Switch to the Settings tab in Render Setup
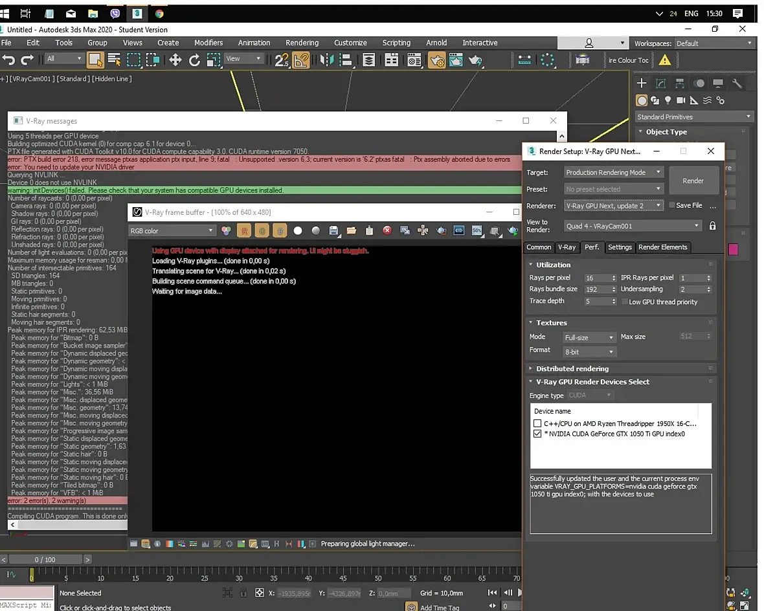Screen dimensions: 764x611 (620, 247)
